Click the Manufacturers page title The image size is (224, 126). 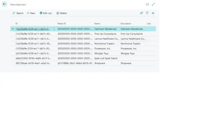click(18, 5)
